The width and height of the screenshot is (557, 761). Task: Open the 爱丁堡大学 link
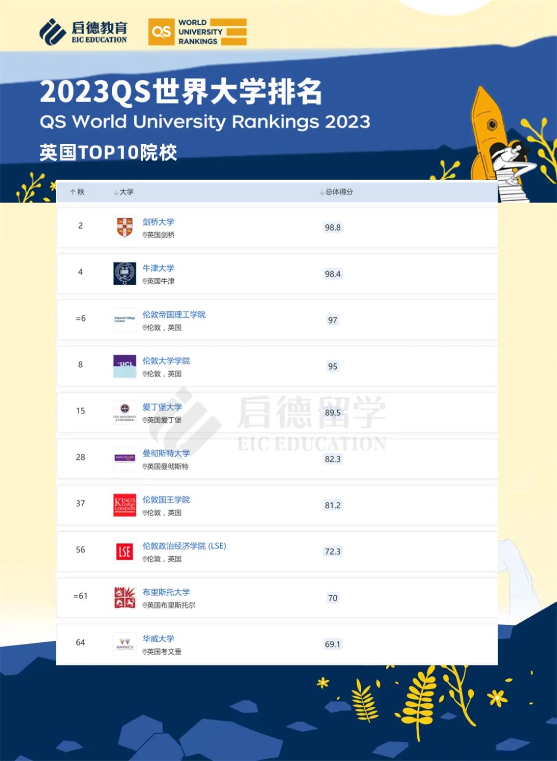point(162,407)
